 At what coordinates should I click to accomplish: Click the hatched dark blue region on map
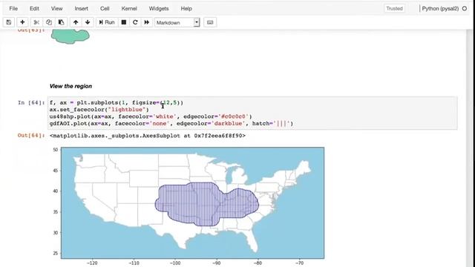(206, 205)
